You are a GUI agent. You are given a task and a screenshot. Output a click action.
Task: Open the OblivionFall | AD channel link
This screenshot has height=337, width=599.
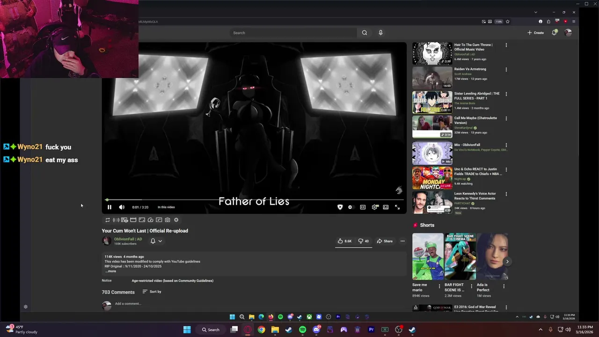pos(128,239)
